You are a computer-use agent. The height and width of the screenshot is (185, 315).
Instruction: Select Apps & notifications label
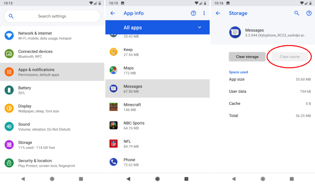point(36,70)
